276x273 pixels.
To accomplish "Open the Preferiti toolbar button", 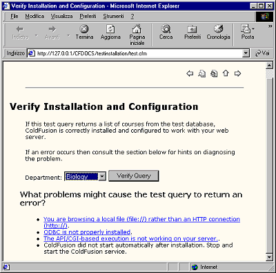I will [x=193, y=32].
